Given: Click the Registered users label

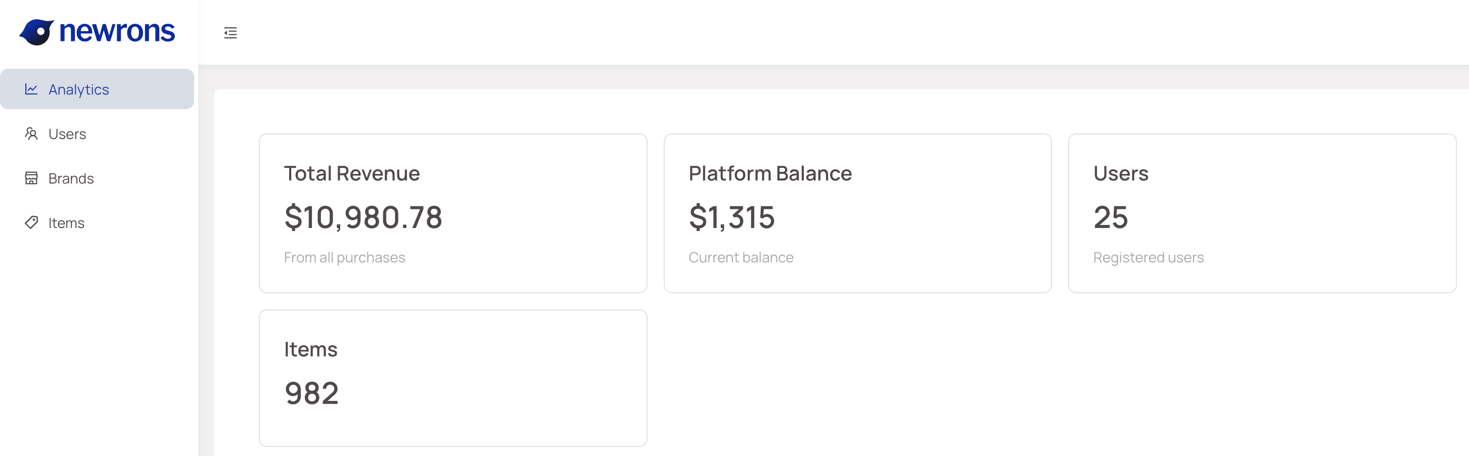Looking at the screenshot, I should tap(1149, 257).
